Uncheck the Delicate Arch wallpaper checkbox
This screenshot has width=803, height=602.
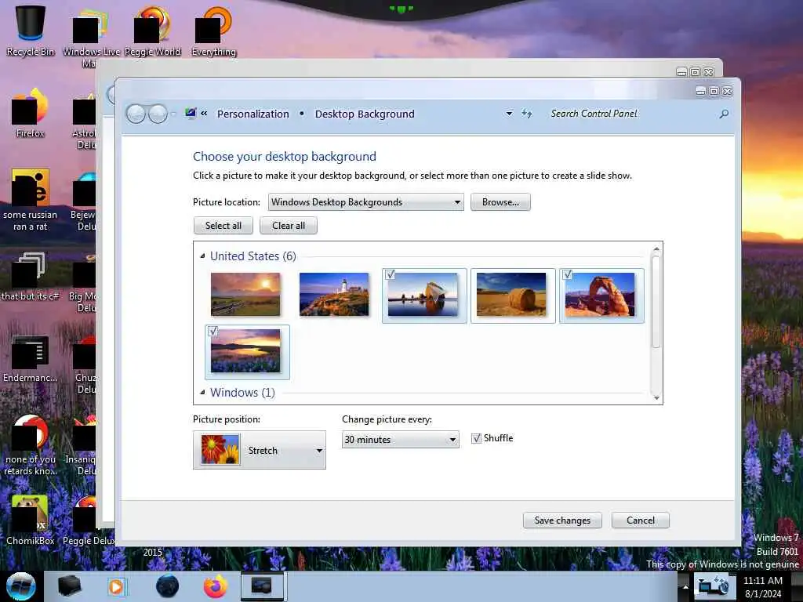point(568,274)
